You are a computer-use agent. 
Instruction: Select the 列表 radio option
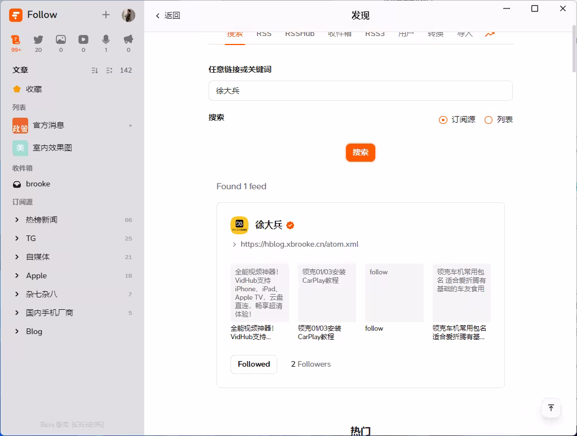point(489,120)
